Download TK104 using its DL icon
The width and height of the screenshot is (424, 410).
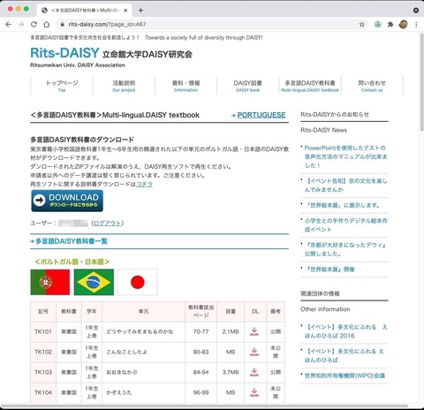pos(254,392)
